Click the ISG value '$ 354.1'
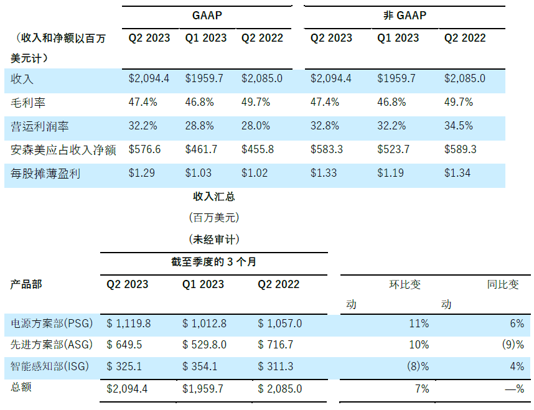This screenshot has width=534, height=410. click(200, 366)
